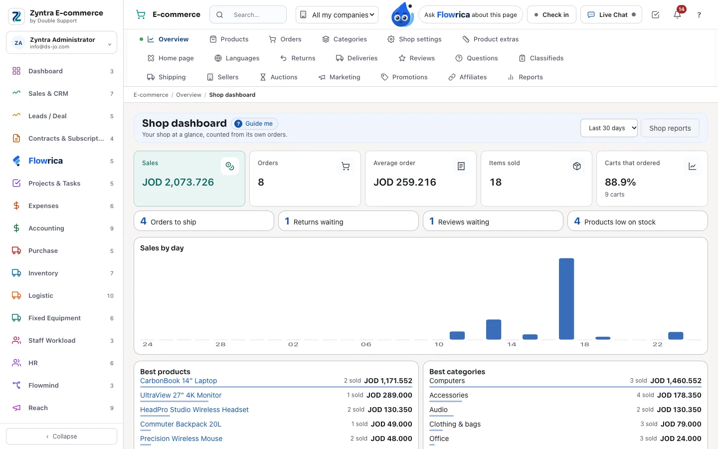Click Ask Flowrica about this page
The width and height of the screenshot is (718, 449).
(471, 15)
